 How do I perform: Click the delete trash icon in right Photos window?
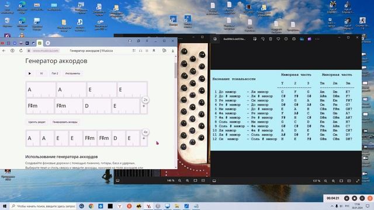271,39
